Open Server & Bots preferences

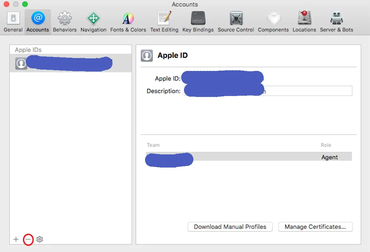point(336,22)
